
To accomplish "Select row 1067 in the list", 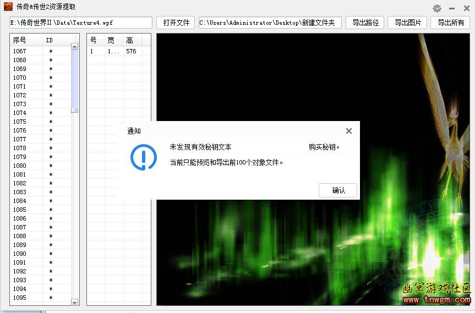I will tap(40, 51).
